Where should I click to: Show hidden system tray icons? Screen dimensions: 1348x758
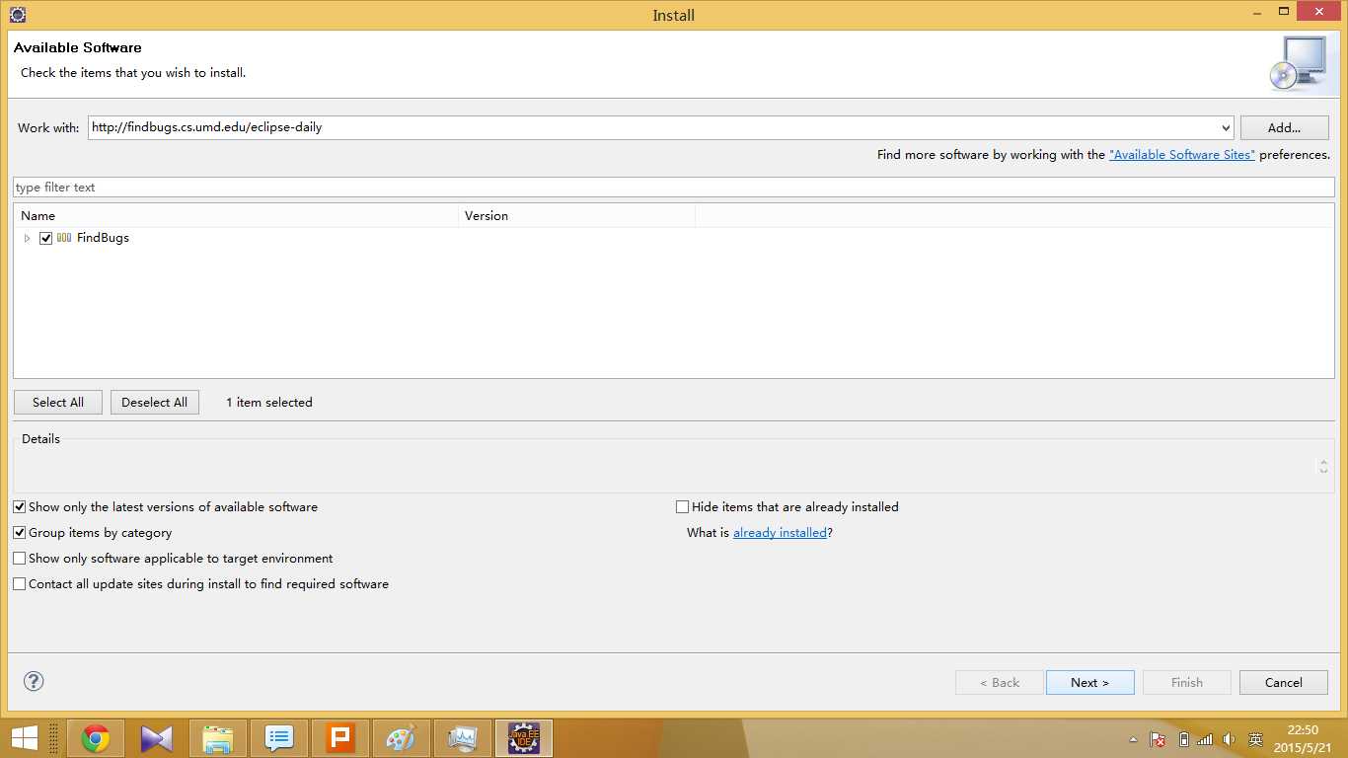point(1134,739)
